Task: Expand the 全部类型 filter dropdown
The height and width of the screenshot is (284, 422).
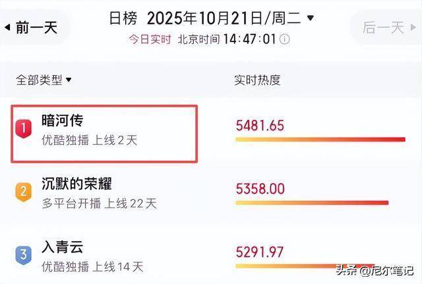Action: point(44,80)
